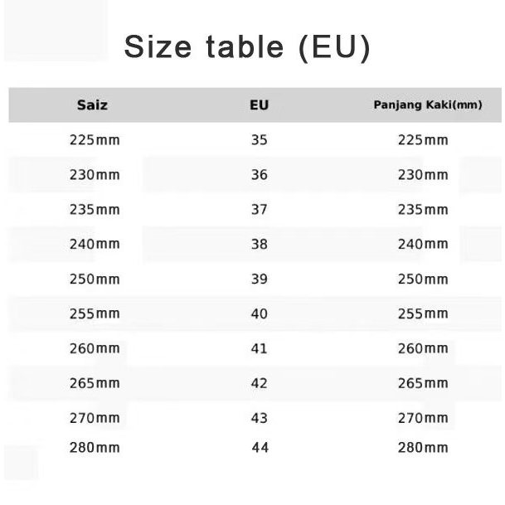Select 270mm under Panjang Kaki column
The image size is (505, 505).
423,418
